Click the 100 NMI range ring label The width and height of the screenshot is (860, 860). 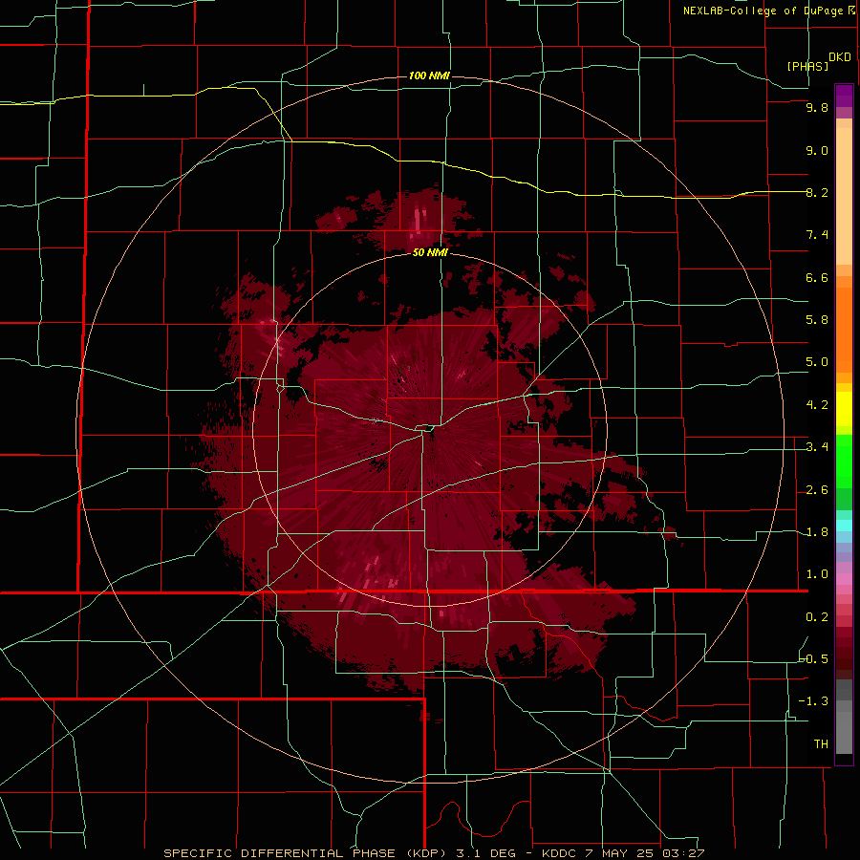coord(429,75)
